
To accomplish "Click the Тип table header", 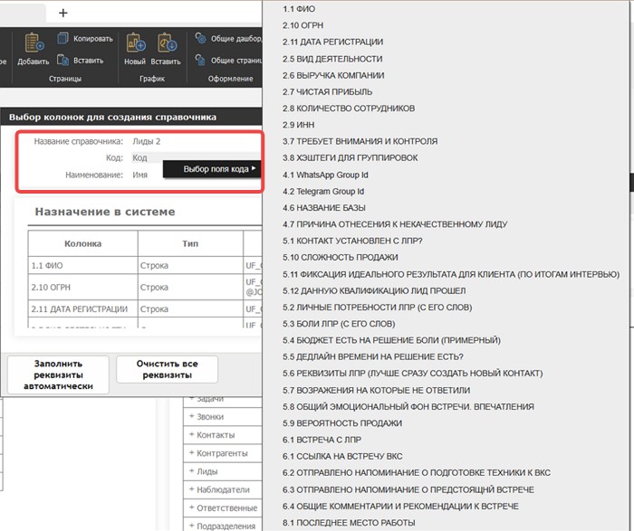I will [x=190, y=243].
